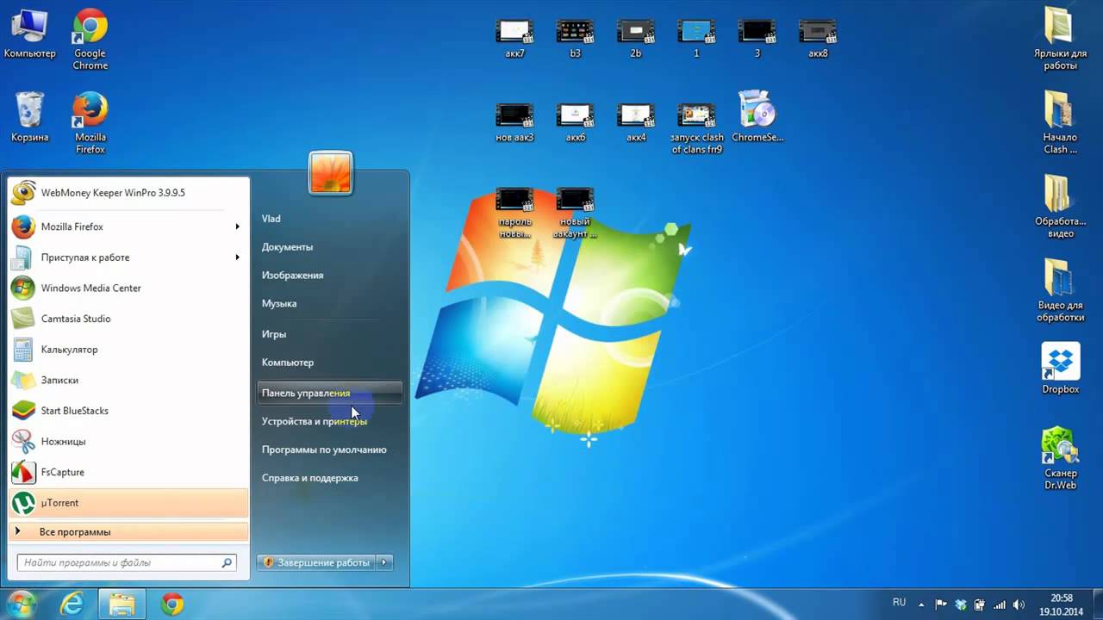Open the Google Chrome desktop shortcut

[90, 40]
